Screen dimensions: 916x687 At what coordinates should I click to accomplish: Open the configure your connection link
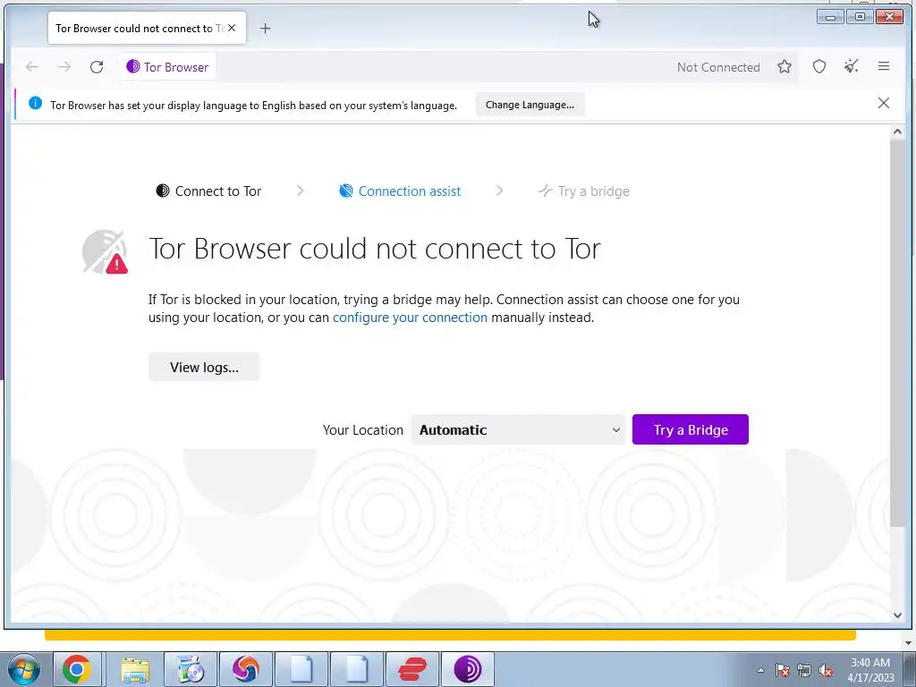click(x=410, y=318)
